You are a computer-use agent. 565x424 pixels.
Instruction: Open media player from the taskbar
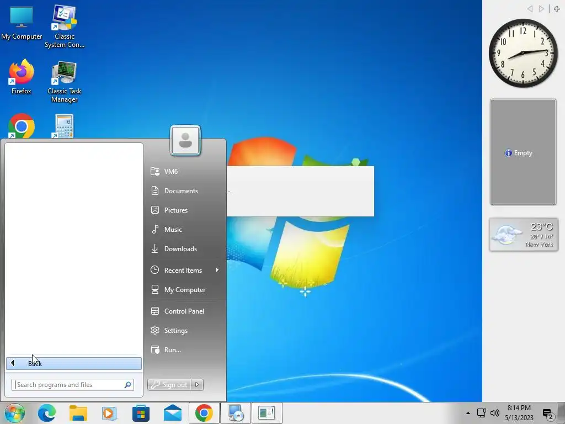(x=109, y=413)
